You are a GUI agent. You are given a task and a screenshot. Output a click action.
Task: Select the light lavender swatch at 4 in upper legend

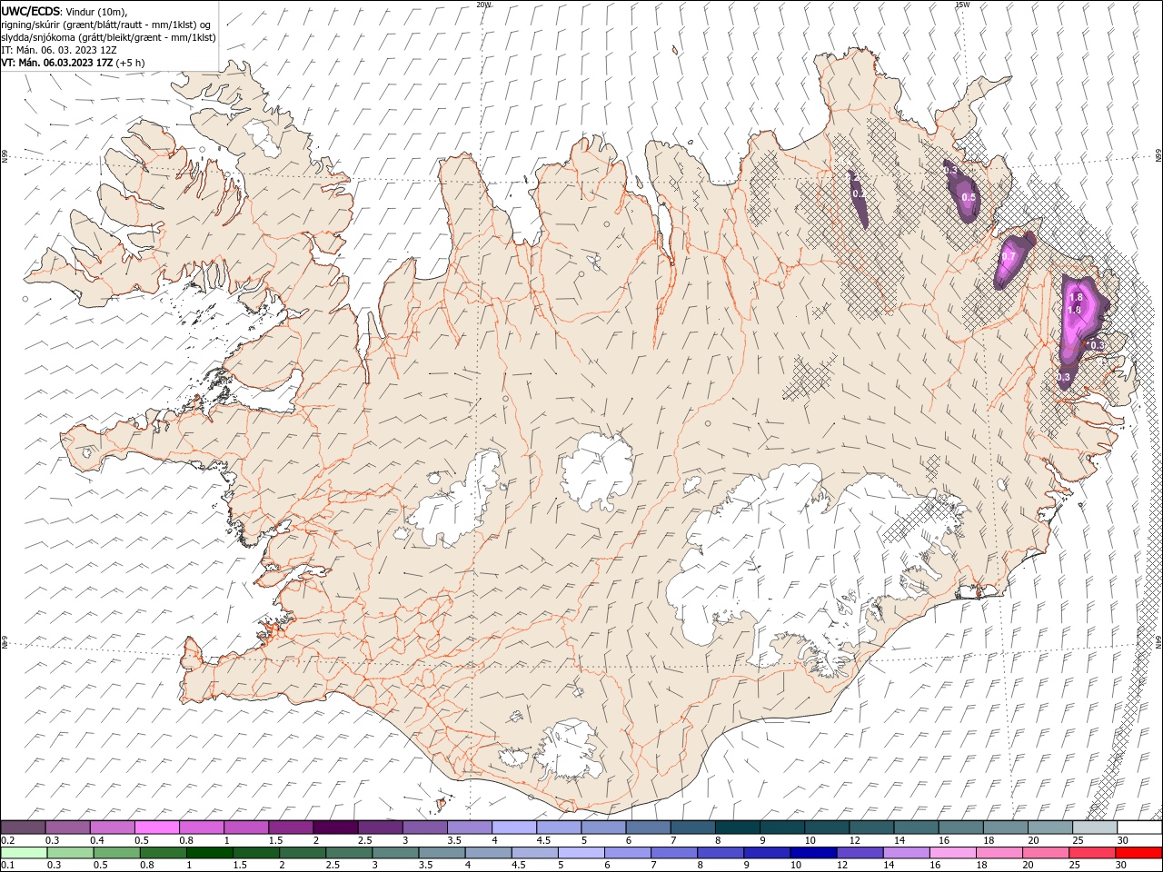click(x=514, y=827)
